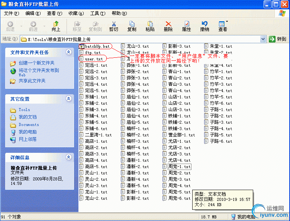Select the 定远-5.txt file name

point(96,91)
